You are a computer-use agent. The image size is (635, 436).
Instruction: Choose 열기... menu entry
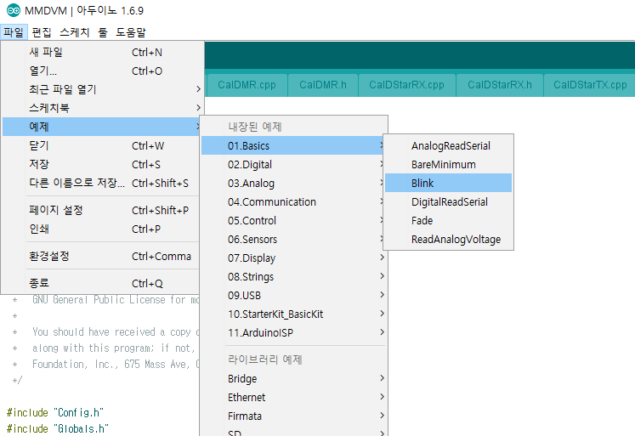tap(101, 71)
